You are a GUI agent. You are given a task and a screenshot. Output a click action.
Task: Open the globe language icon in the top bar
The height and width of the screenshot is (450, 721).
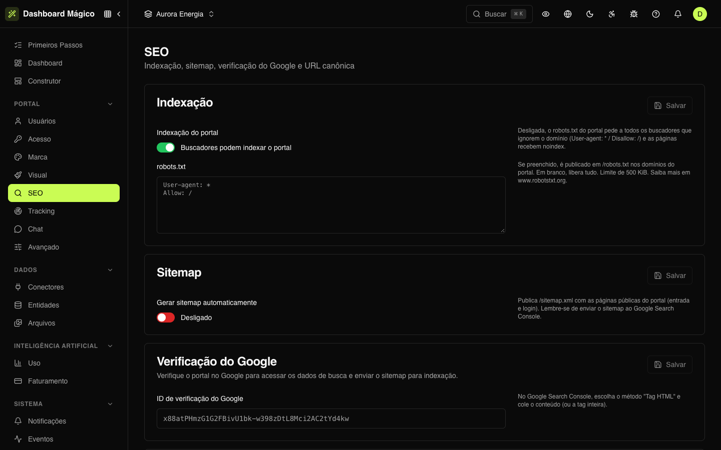pos(568,14)
